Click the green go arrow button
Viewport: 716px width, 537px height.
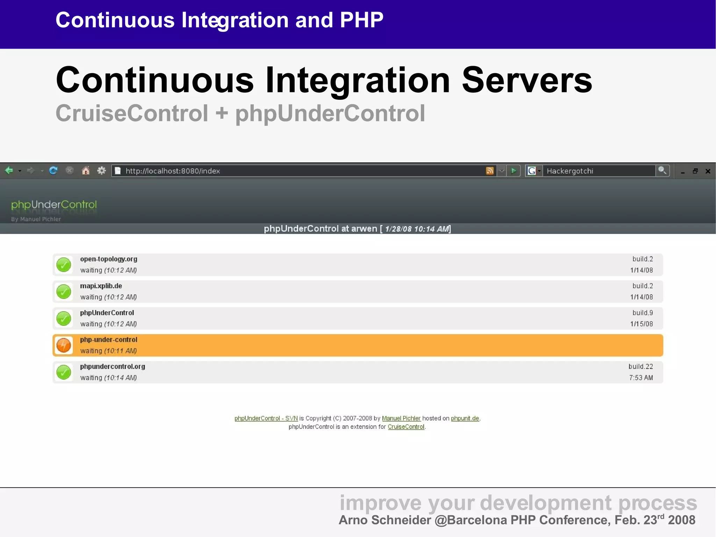tap(514, 171)
